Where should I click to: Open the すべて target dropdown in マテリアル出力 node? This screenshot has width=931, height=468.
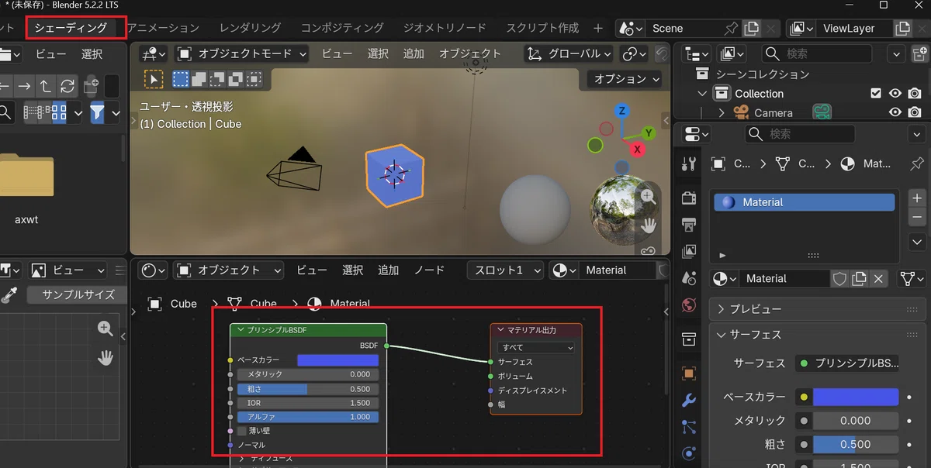(536, 348)
